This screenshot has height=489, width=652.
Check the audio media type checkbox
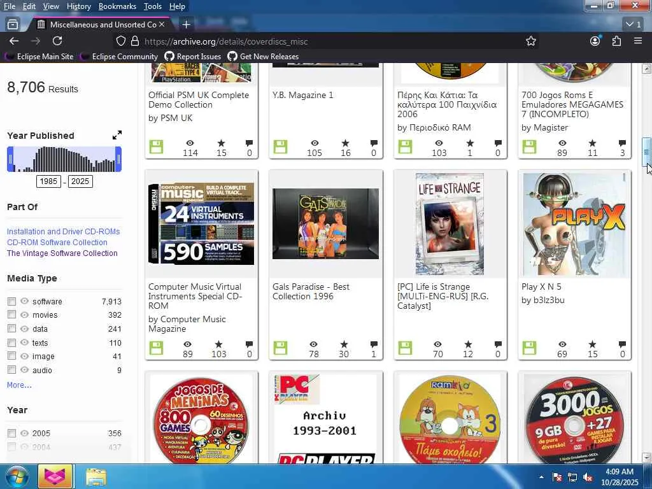tap(11, 370)
